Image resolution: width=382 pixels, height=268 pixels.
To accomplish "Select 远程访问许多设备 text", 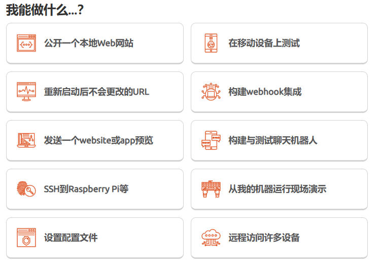I will click(264, 238).
